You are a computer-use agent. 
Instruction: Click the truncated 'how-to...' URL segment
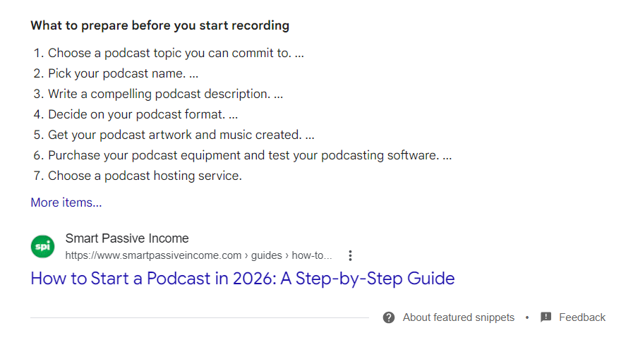click(312, 255)
